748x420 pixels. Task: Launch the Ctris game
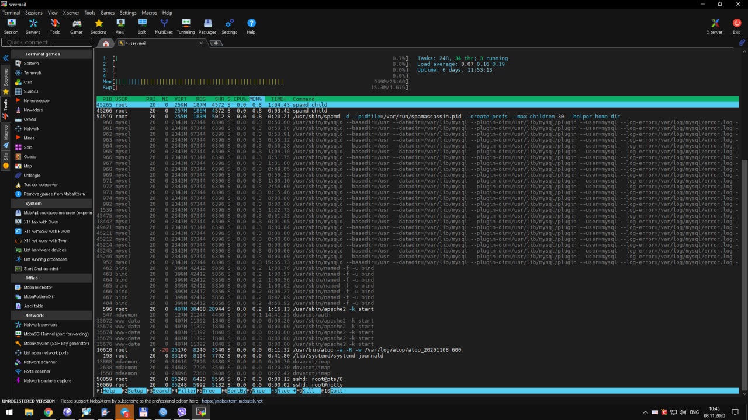[x=28, y=82]
